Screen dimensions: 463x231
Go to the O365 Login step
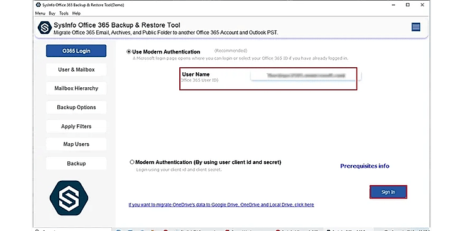click(76, 51)
